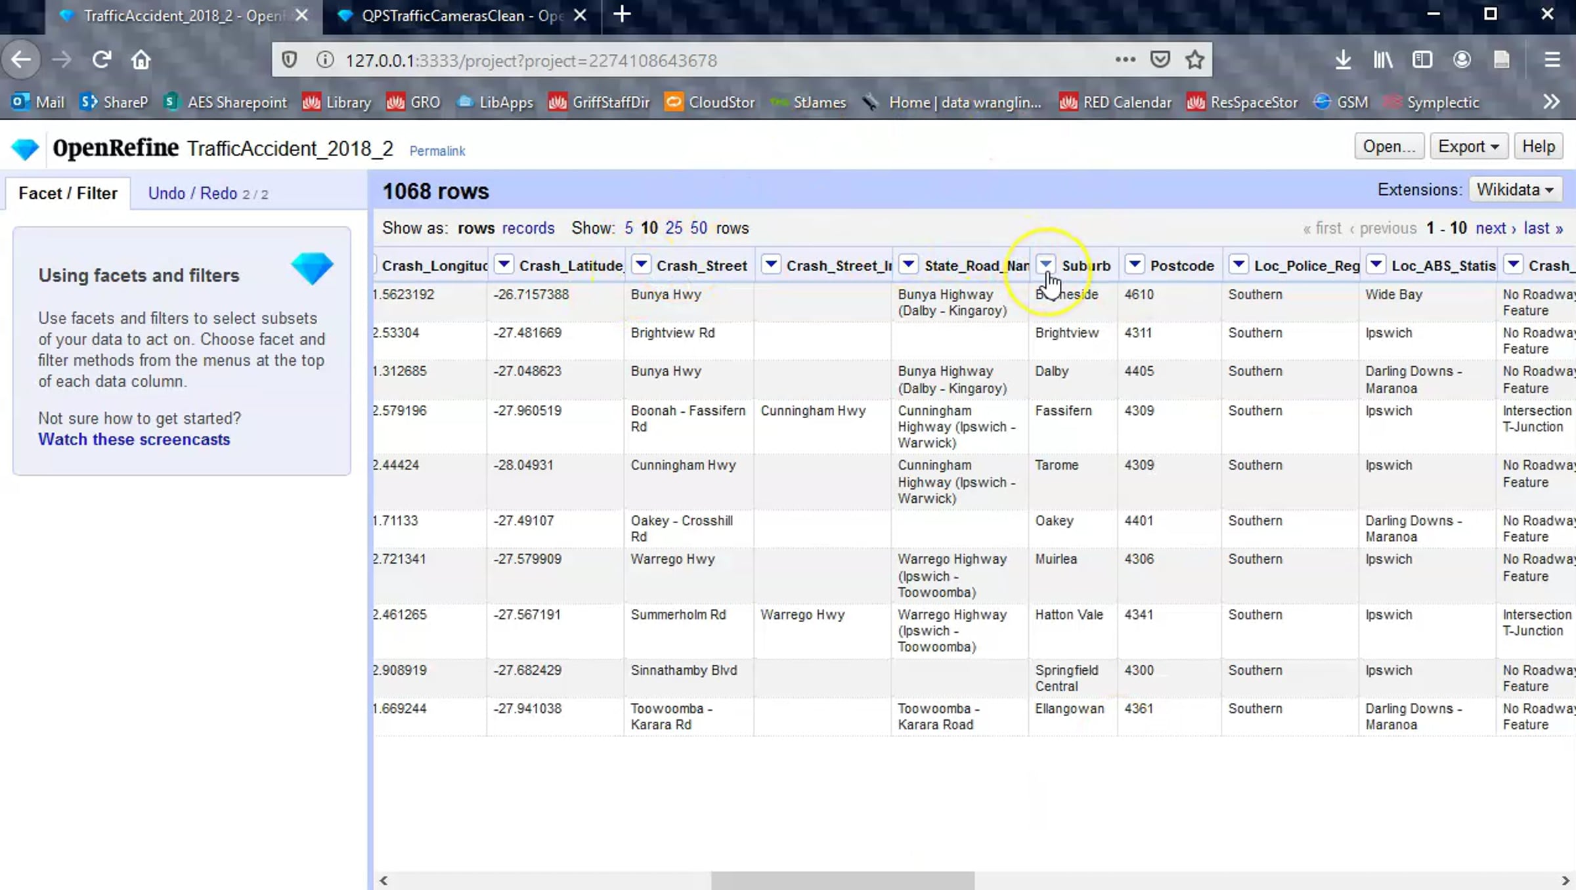This screenshot has height=890, width=1576.
Task: Click the Save to Pocket icon
Action: click(x=1160, y=60)
